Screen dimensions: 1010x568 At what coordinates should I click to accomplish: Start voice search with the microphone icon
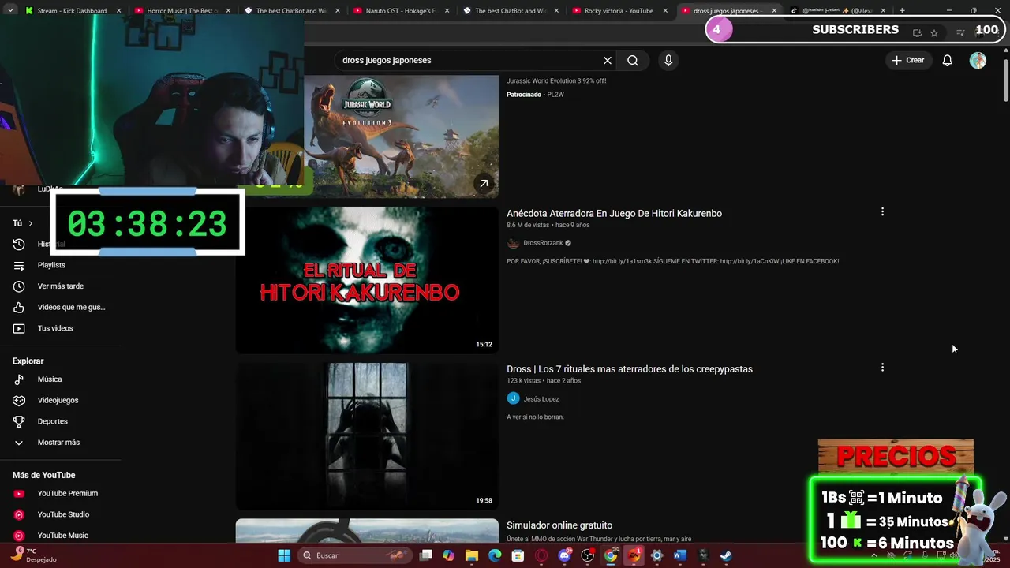668,60
